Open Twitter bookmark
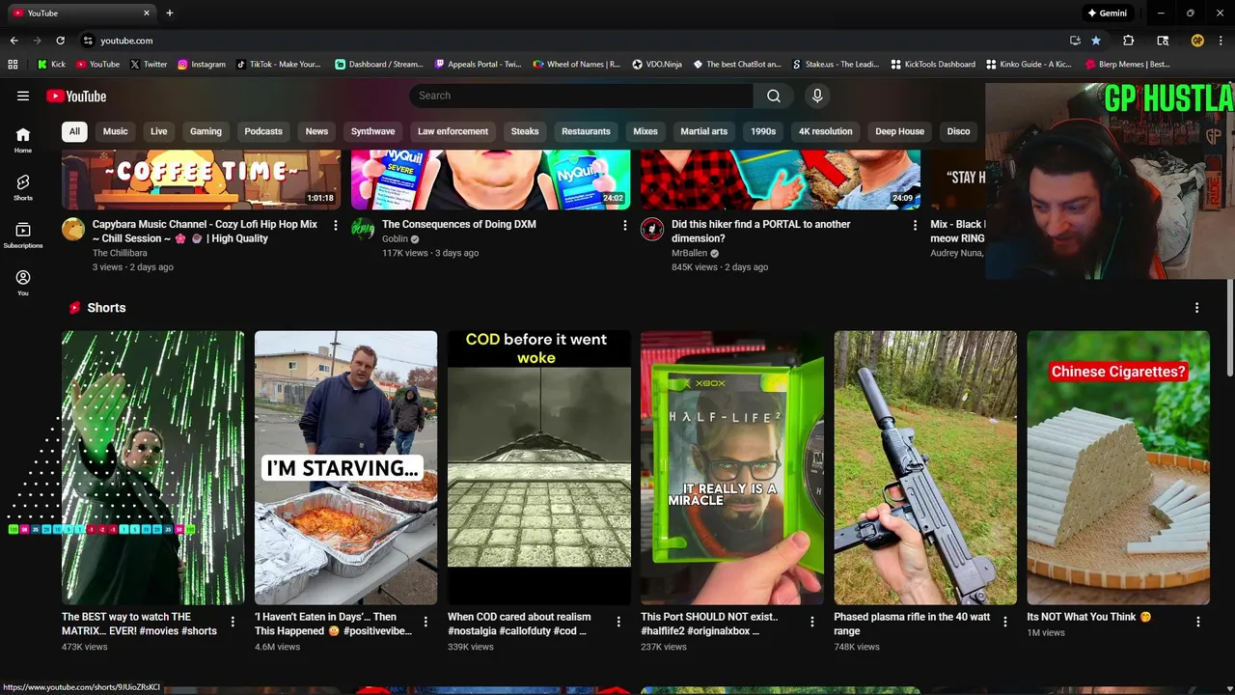 tap(148, 65)
